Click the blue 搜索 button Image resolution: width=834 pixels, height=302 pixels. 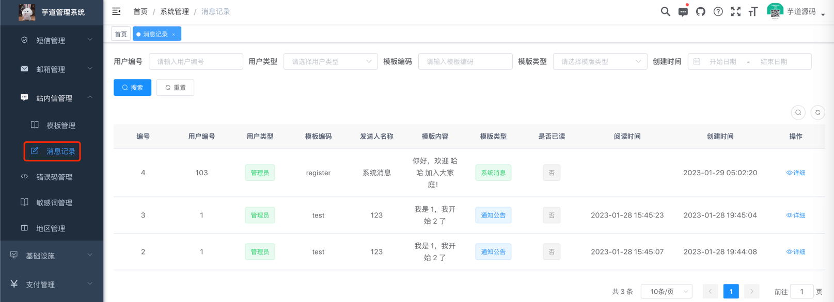point(132,88)
